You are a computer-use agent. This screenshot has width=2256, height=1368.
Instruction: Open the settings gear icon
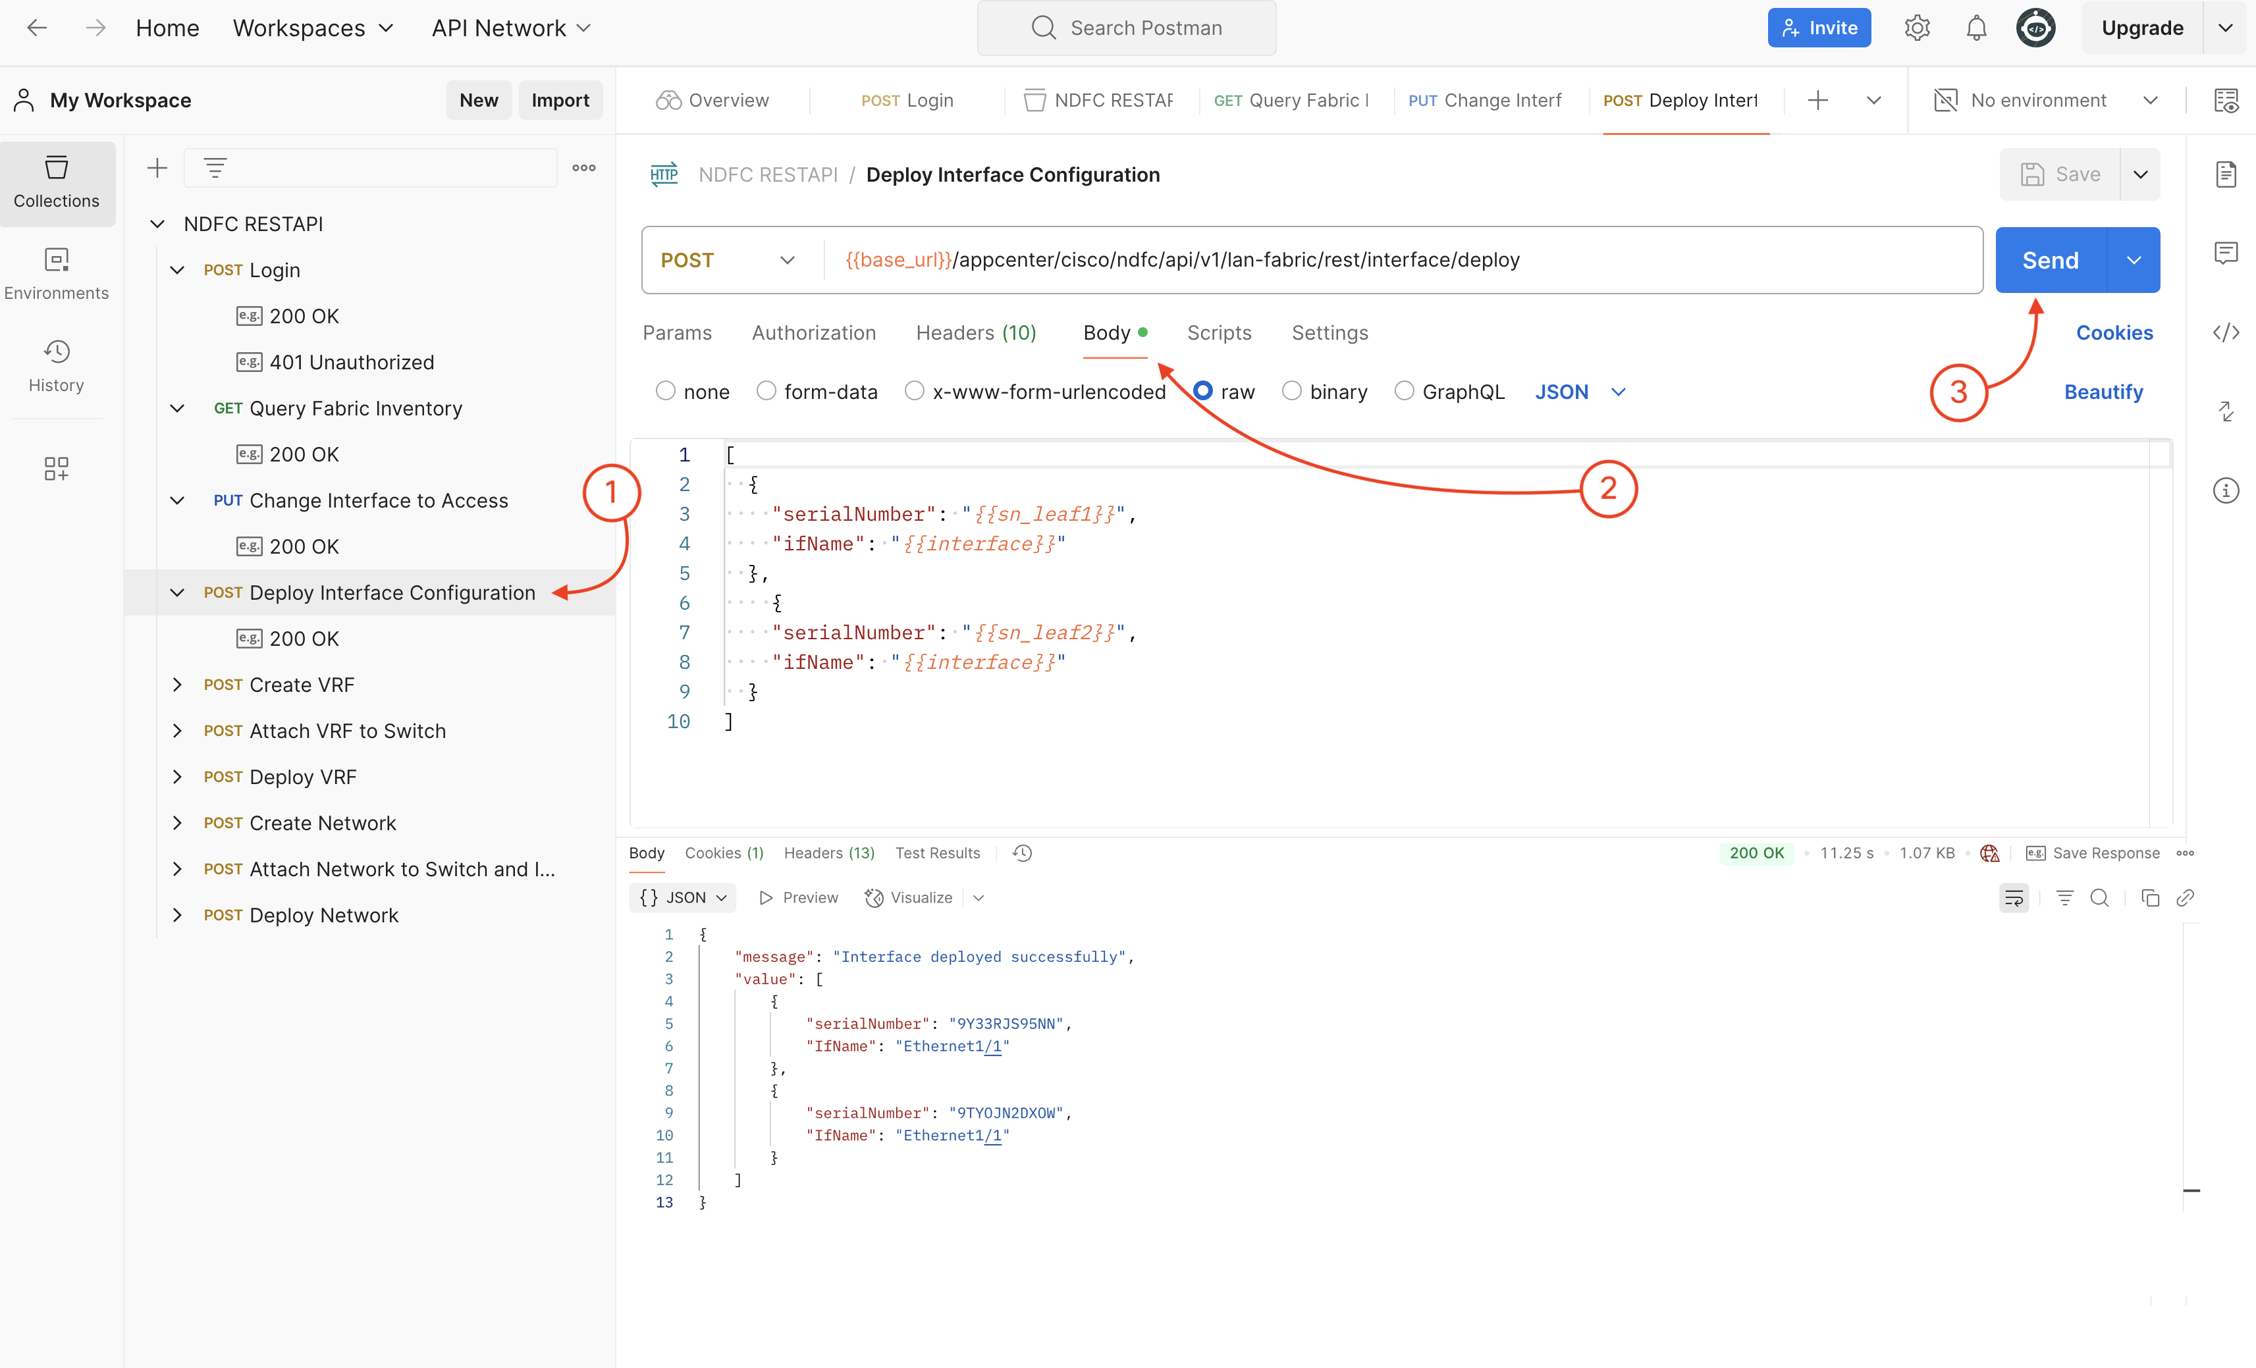tap(1916, 28)
